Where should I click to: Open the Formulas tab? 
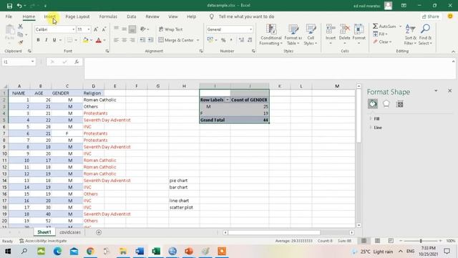coord(108,16)
